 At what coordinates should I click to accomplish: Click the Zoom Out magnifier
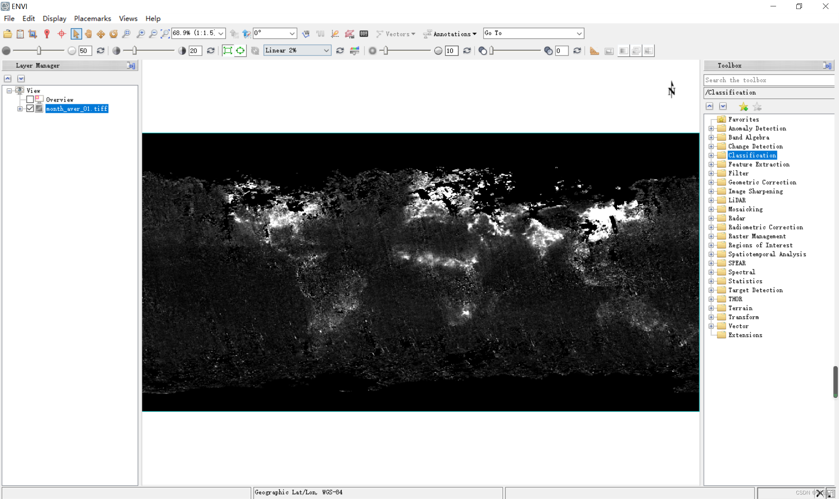[153, 34]
